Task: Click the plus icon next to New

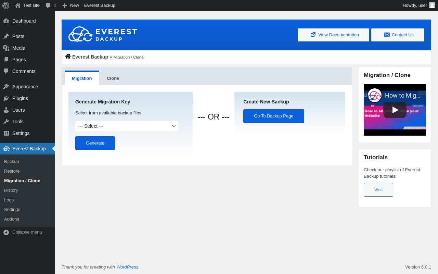Action: pyautogui.click(x=65, y=5)
